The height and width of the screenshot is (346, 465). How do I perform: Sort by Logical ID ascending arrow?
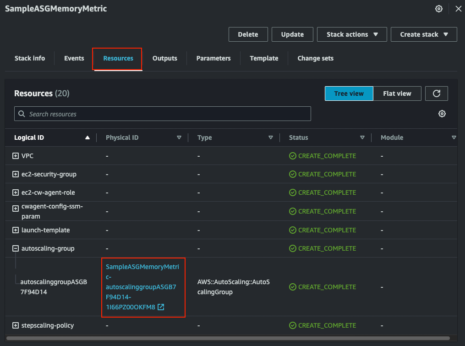pos(87,137)
